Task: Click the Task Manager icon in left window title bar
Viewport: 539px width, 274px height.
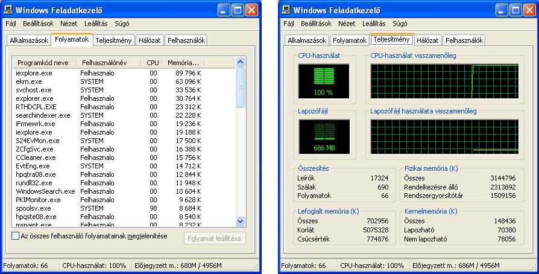Action: point(8,10)
